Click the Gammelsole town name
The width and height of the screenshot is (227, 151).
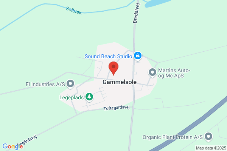click(x=120, y=82)
